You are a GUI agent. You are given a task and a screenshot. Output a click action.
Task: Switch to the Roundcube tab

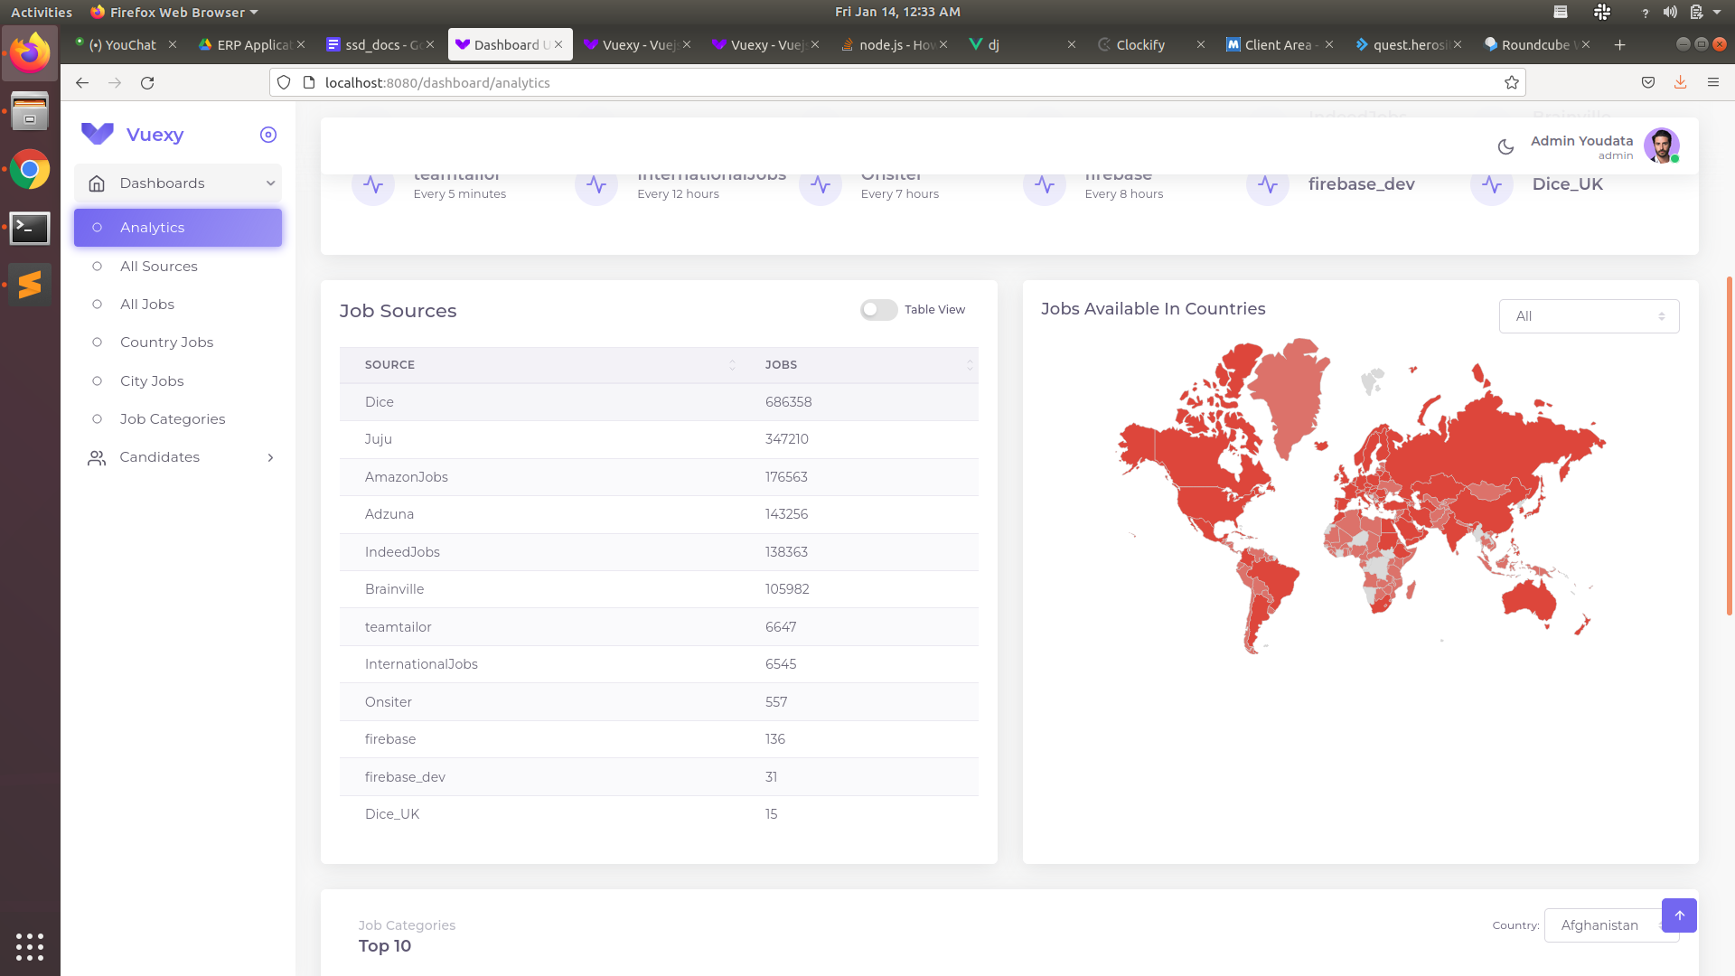click(1536, 44)
